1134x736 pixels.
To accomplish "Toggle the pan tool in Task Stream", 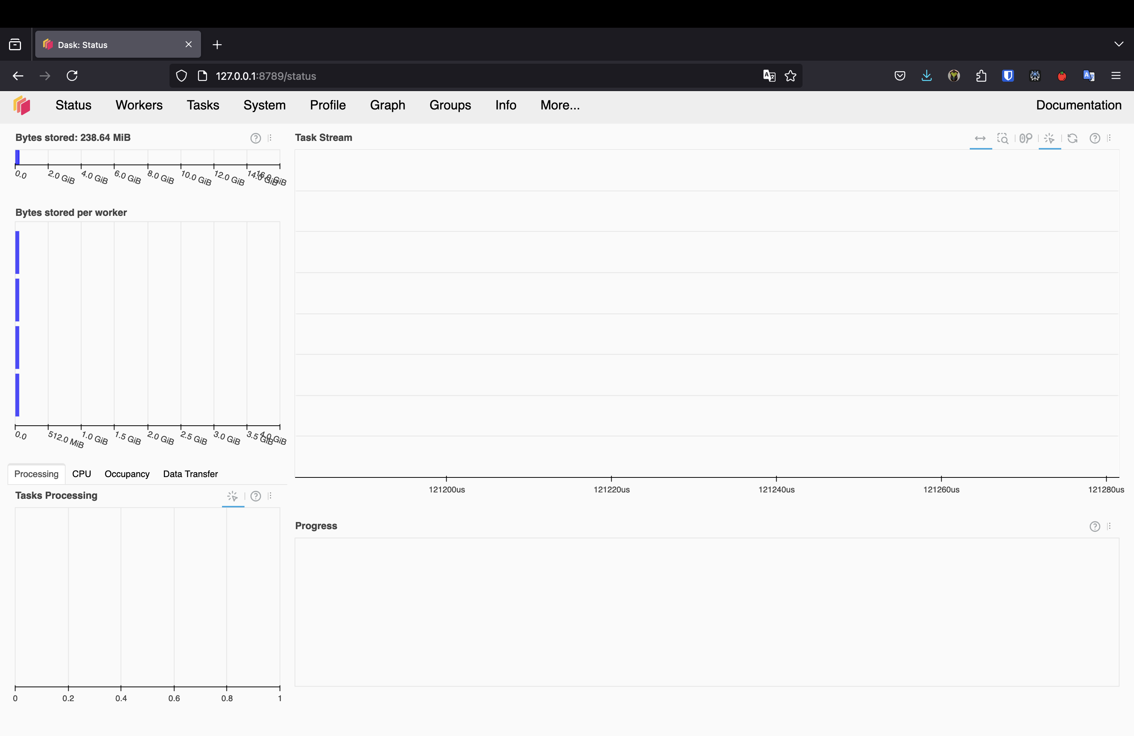I will 980,138.
